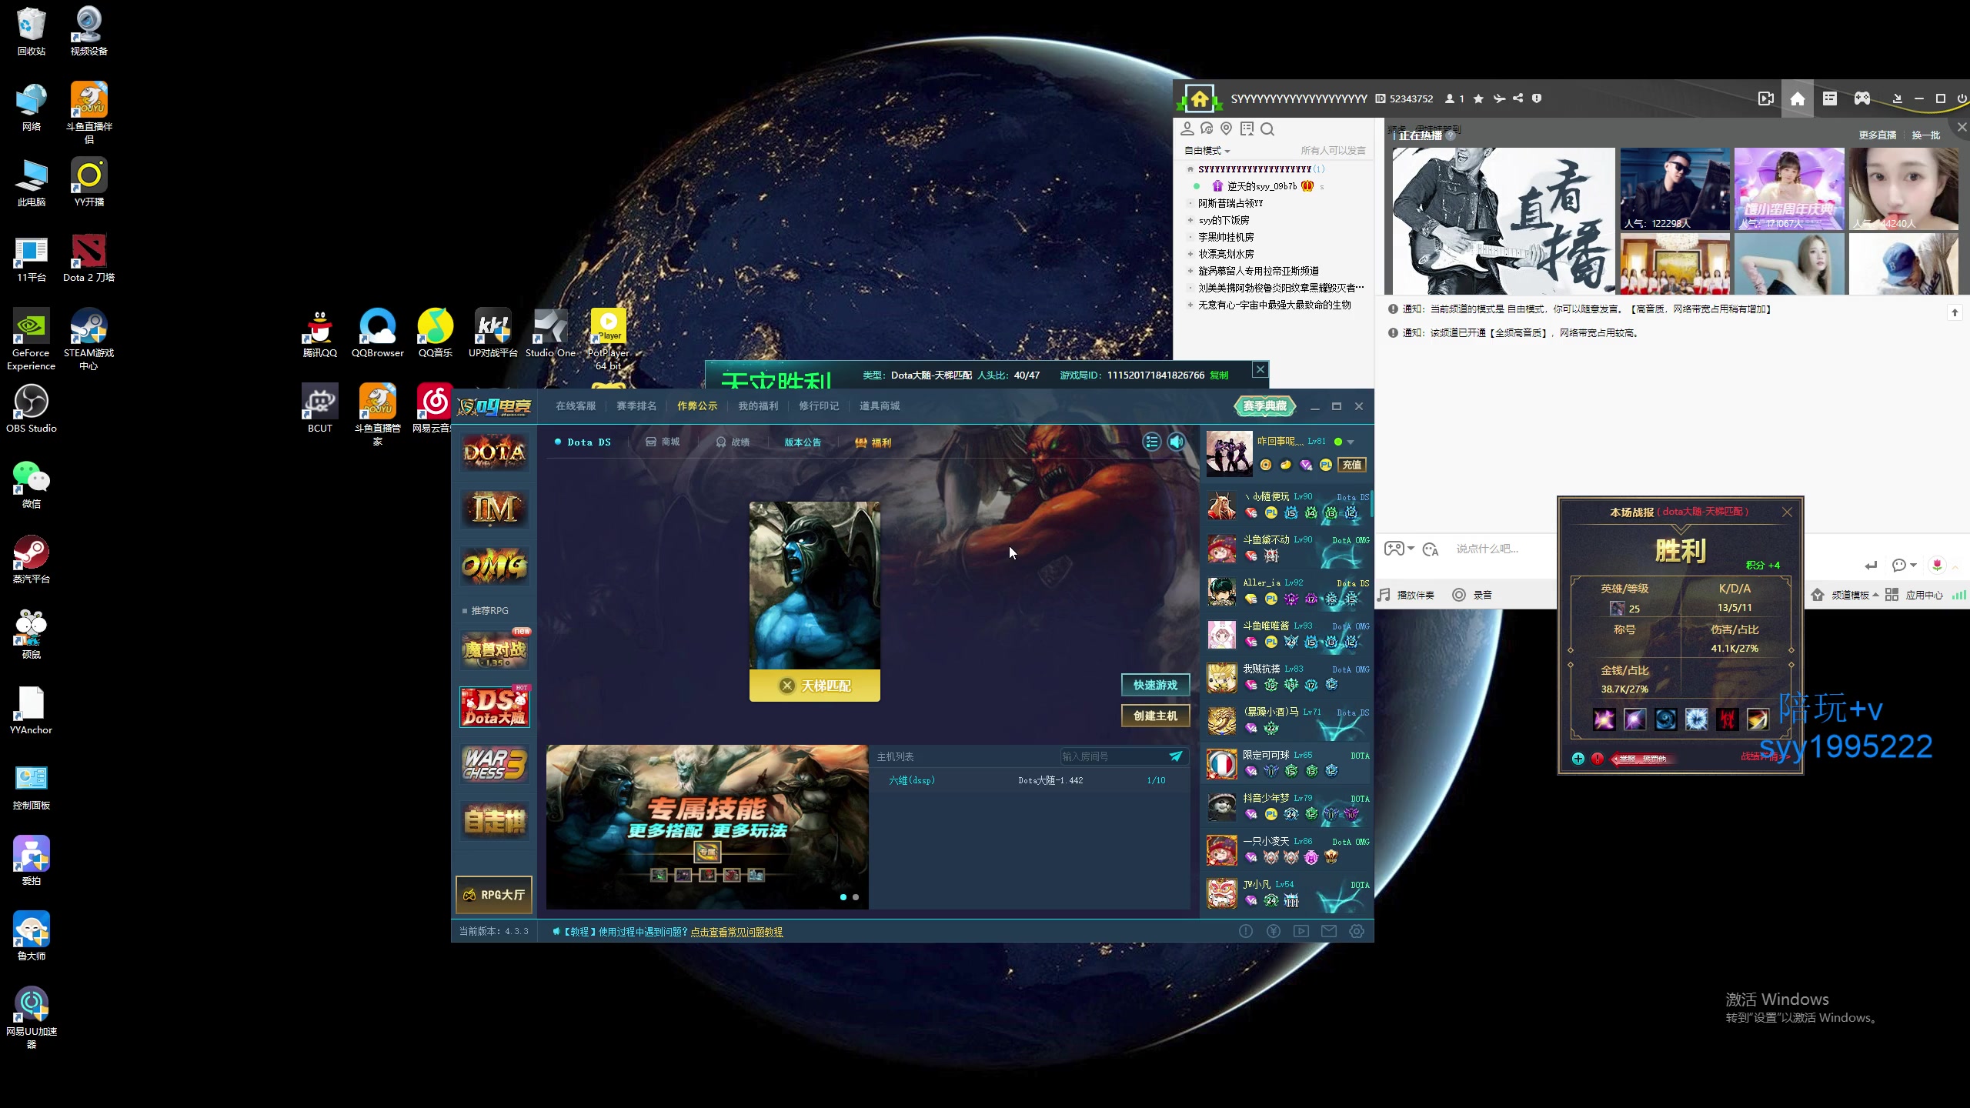Click the 充值 recharge button
1970x1108 pixels.
point(1352,465)
